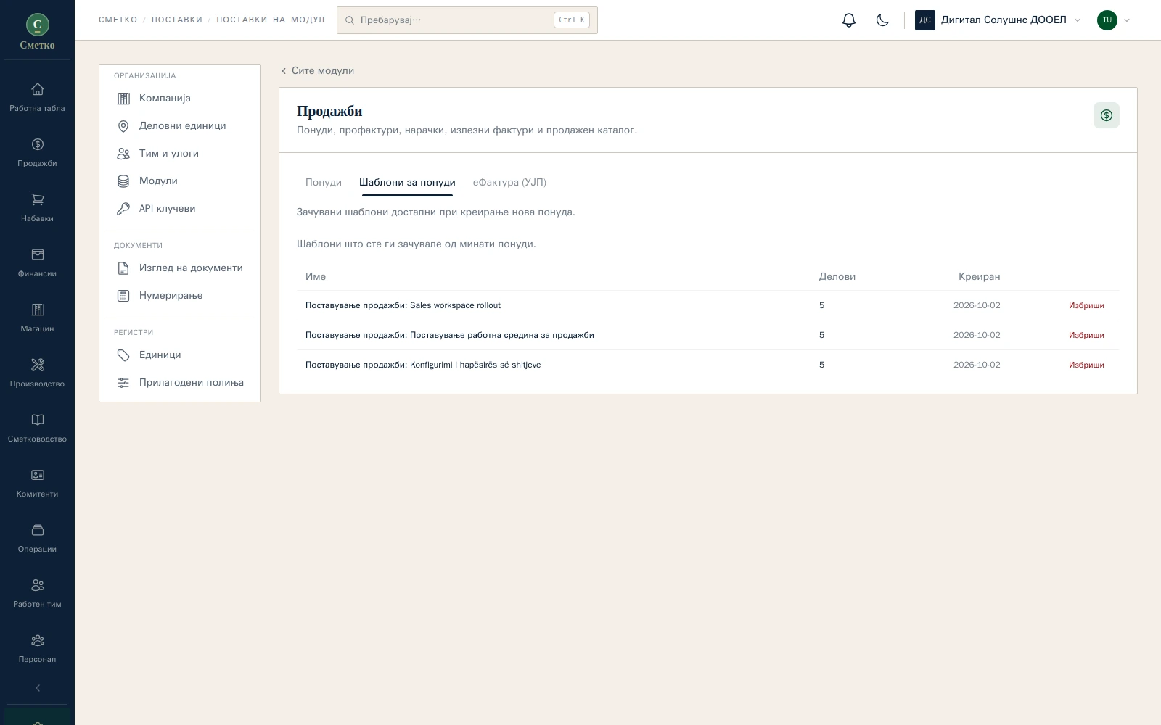Open Комитенти in the sidebar
The width and height of the screenshot is (1161, 725).
tap(37, 484)
